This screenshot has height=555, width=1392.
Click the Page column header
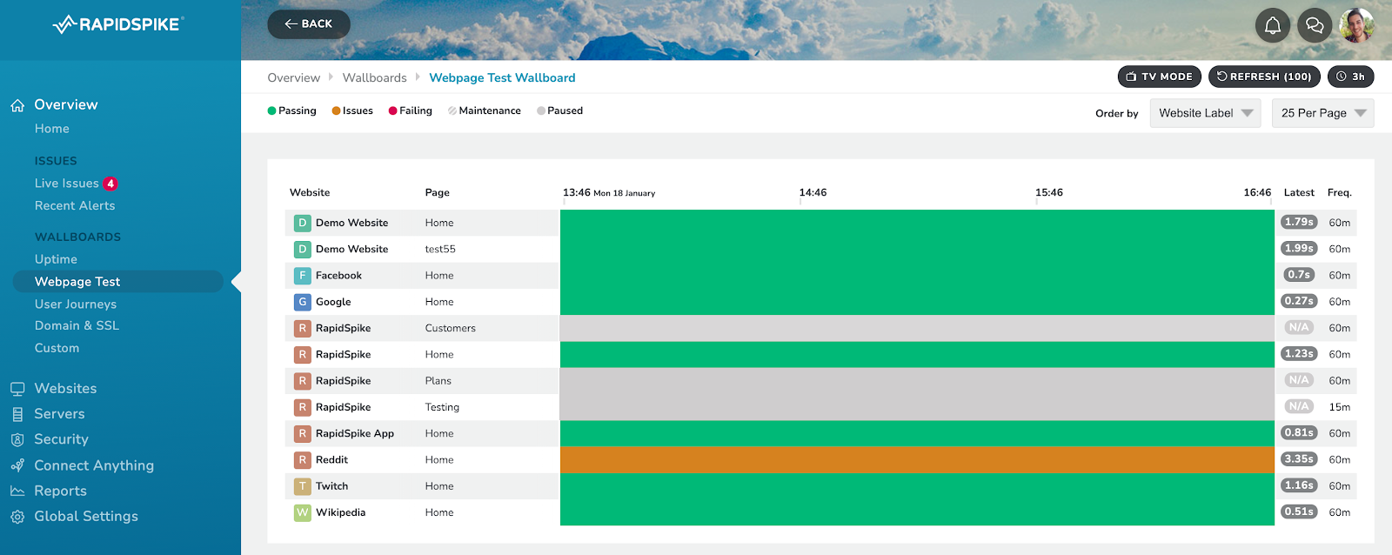pyautogui.click(x=438, y=193)
